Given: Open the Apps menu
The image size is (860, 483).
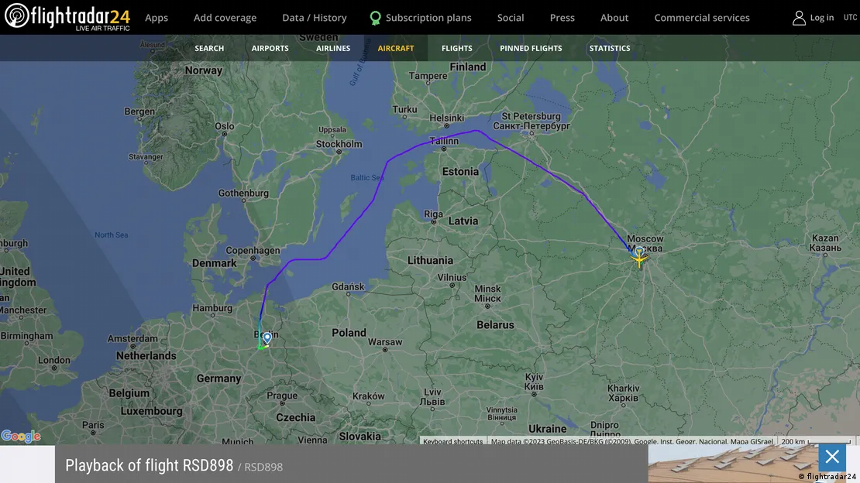Looking at the screenshot, I should click(157, 18).
